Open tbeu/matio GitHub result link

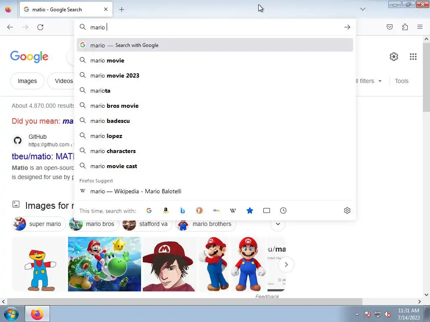pos(43,156)
